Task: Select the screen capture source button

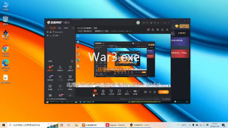Action: pos(95,92)
